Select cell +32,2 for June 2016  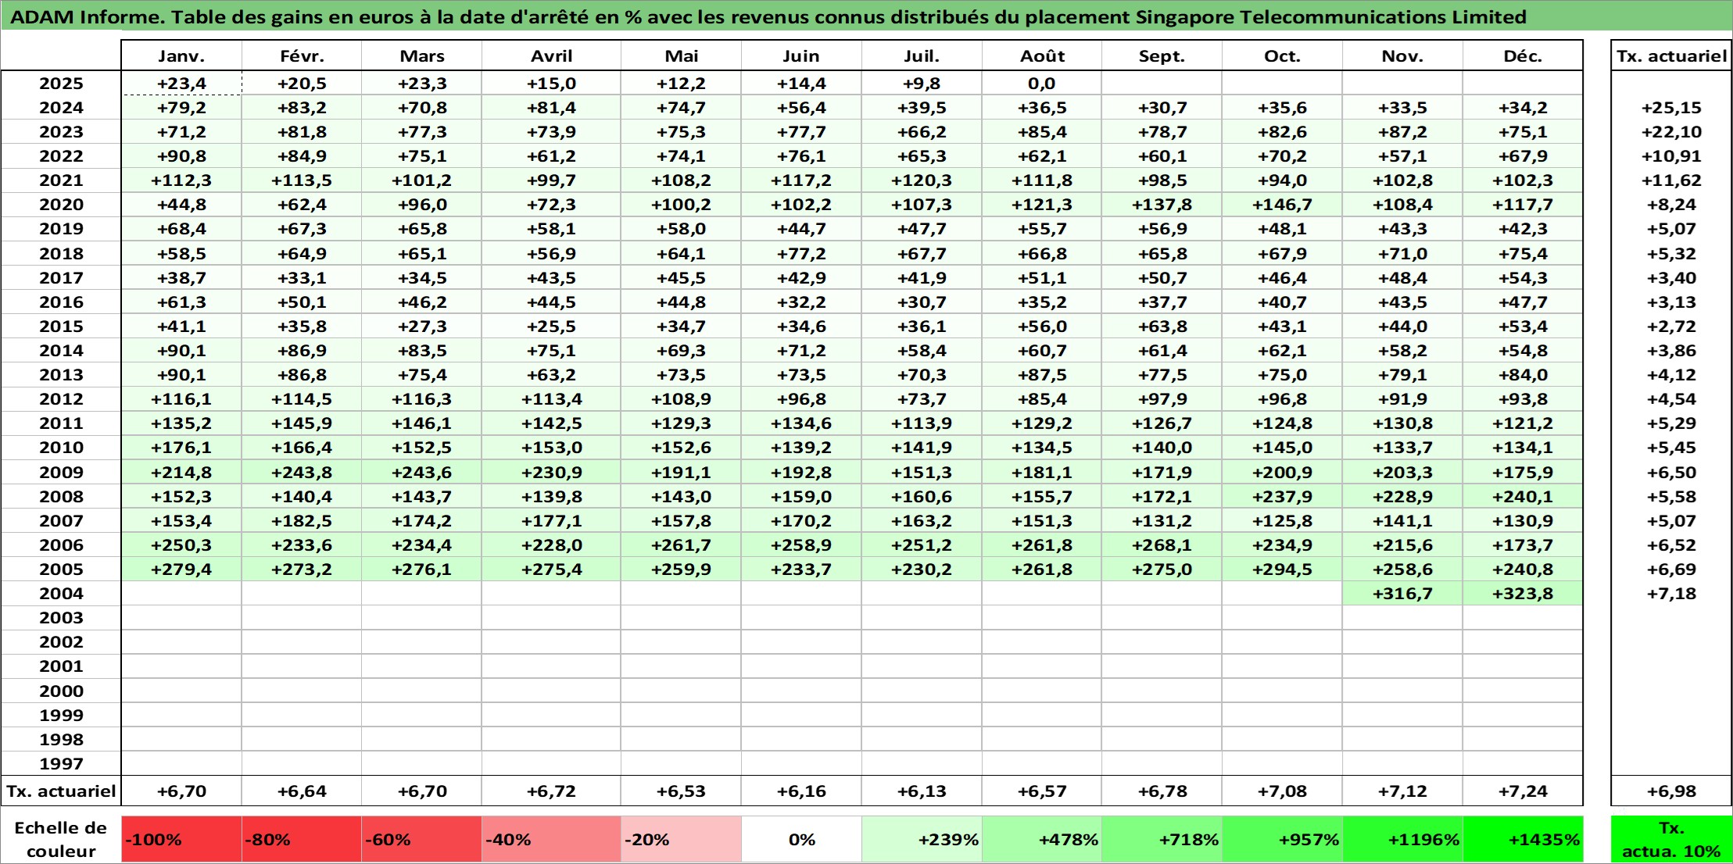(801, 302)
